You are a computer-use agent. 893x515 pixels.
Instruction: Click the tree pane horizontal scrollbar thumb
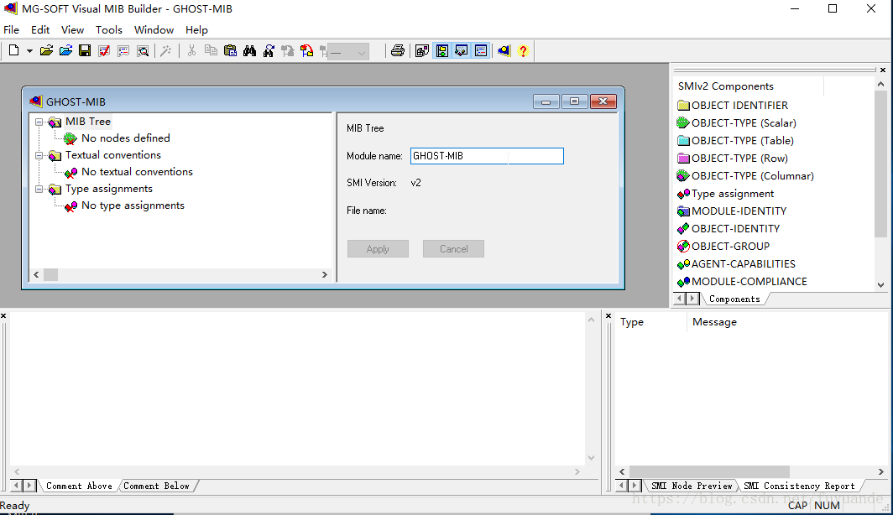[x=50, y=274]
